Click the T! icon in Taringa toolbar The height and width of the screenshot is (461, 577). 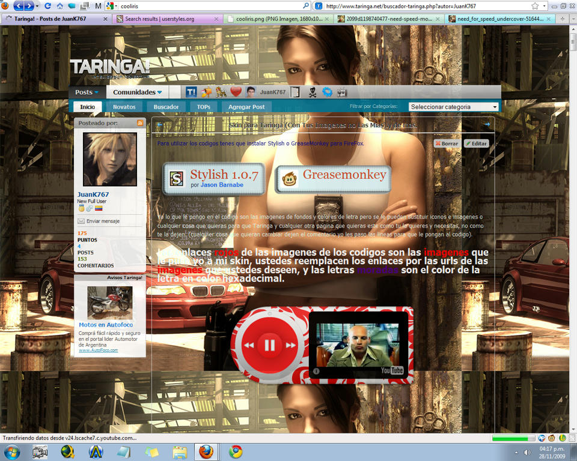[191, 92]
